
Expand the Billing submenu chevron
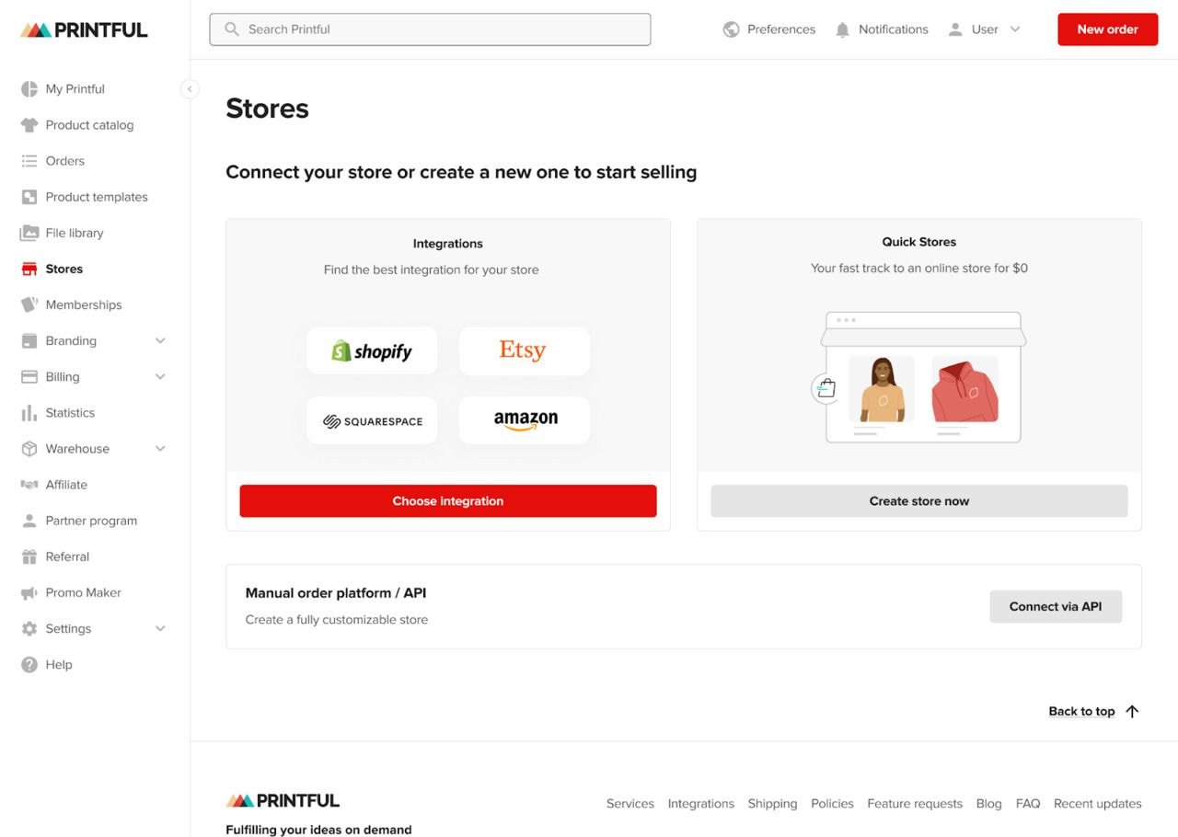pyautogui.click(x=160, y=376)
